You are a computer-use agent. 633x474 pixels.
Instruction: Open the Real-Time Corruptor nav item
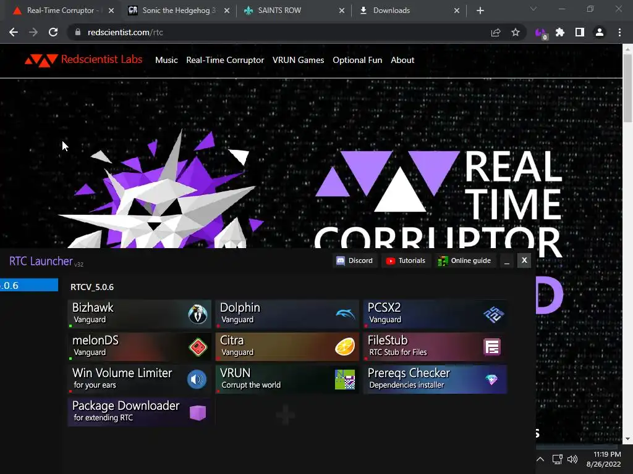225,60
